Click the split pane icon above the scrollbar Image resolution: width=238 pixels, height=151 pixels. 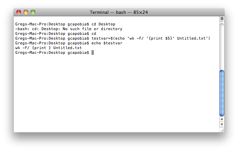[222, 19]
